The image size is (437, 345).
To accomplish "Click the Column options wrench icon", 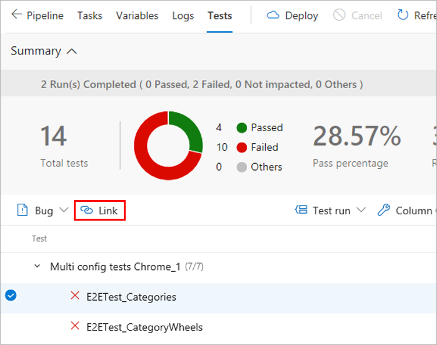I will coord(383,210).
